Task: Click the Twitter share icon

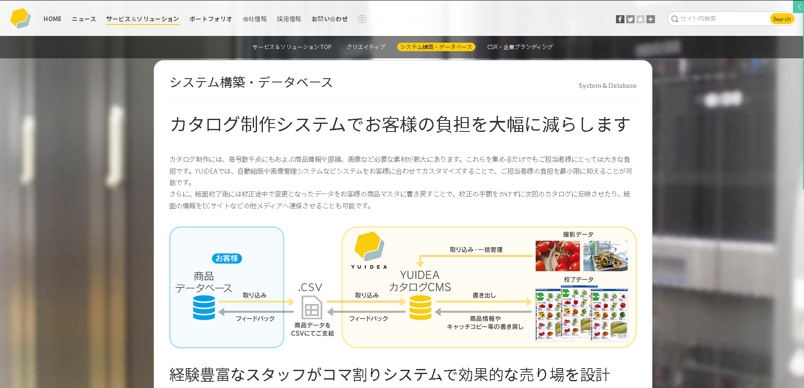Action: tap(630, 19)
